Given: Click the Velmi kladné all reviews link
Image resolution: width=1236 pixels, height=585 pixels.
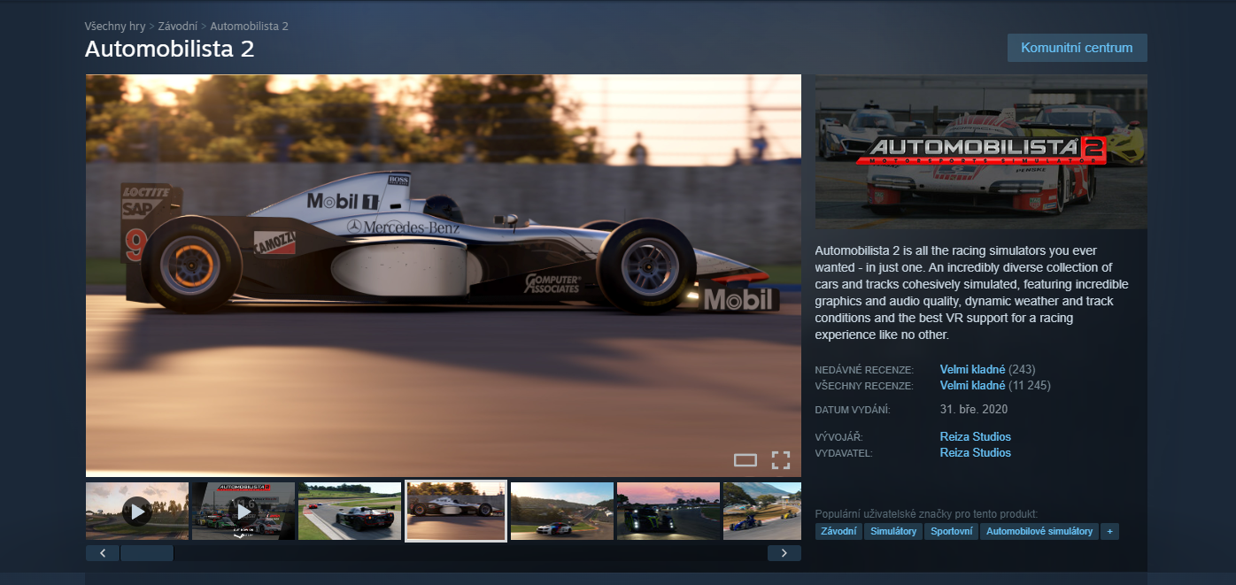Looking at the screenshot, I should (972, 386).
